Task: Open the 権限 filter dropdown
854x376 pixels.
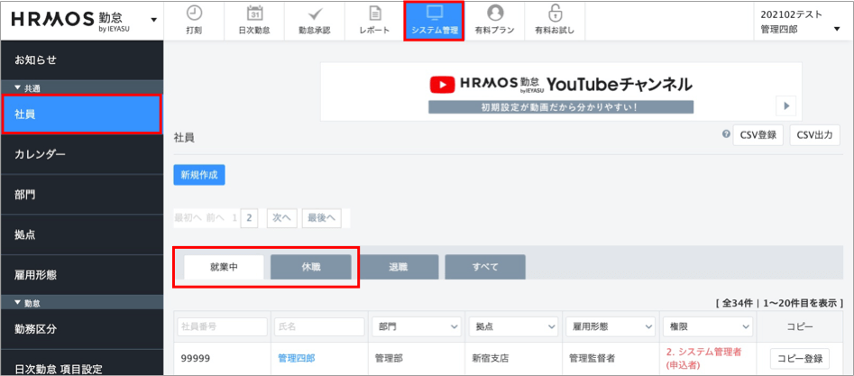Action: [707, 326]
